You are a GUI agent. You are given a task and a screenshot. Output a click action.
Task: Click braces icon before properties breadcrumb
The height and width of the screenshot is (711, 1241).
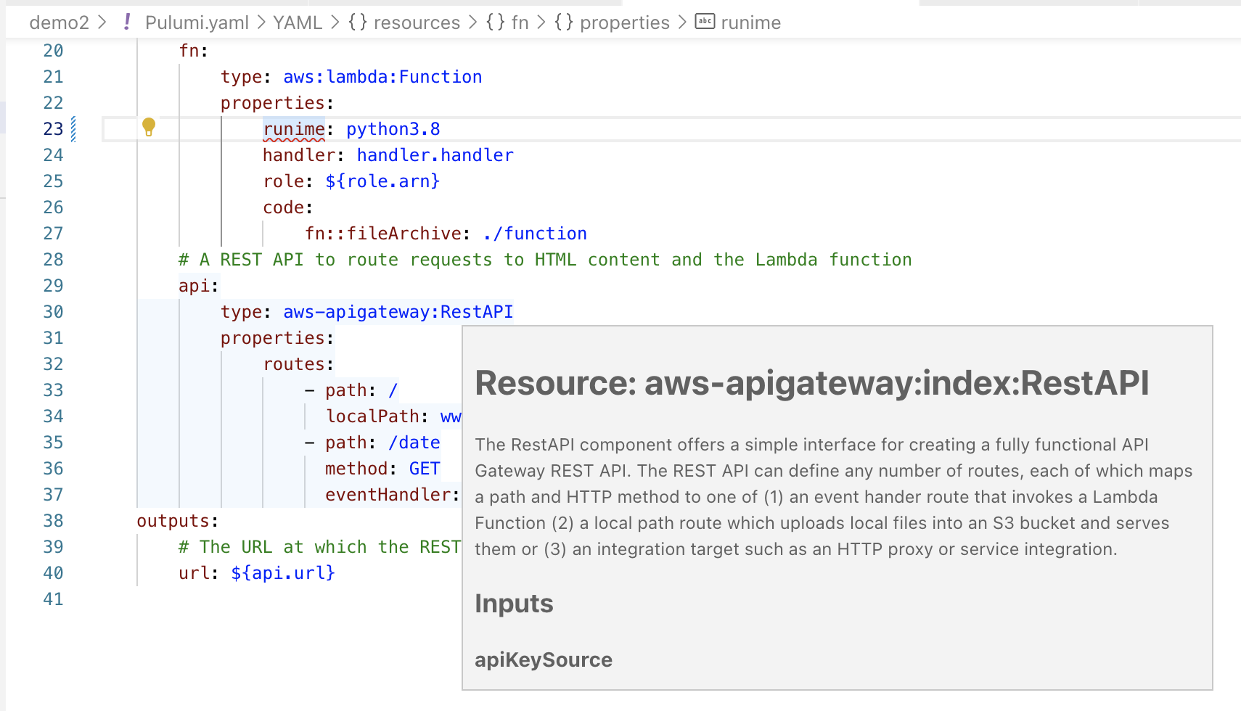(564, 22)
